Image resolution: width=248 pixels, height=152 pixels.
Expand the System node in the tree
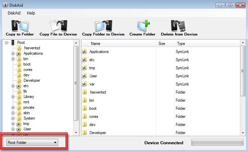(x=13, y=118)
